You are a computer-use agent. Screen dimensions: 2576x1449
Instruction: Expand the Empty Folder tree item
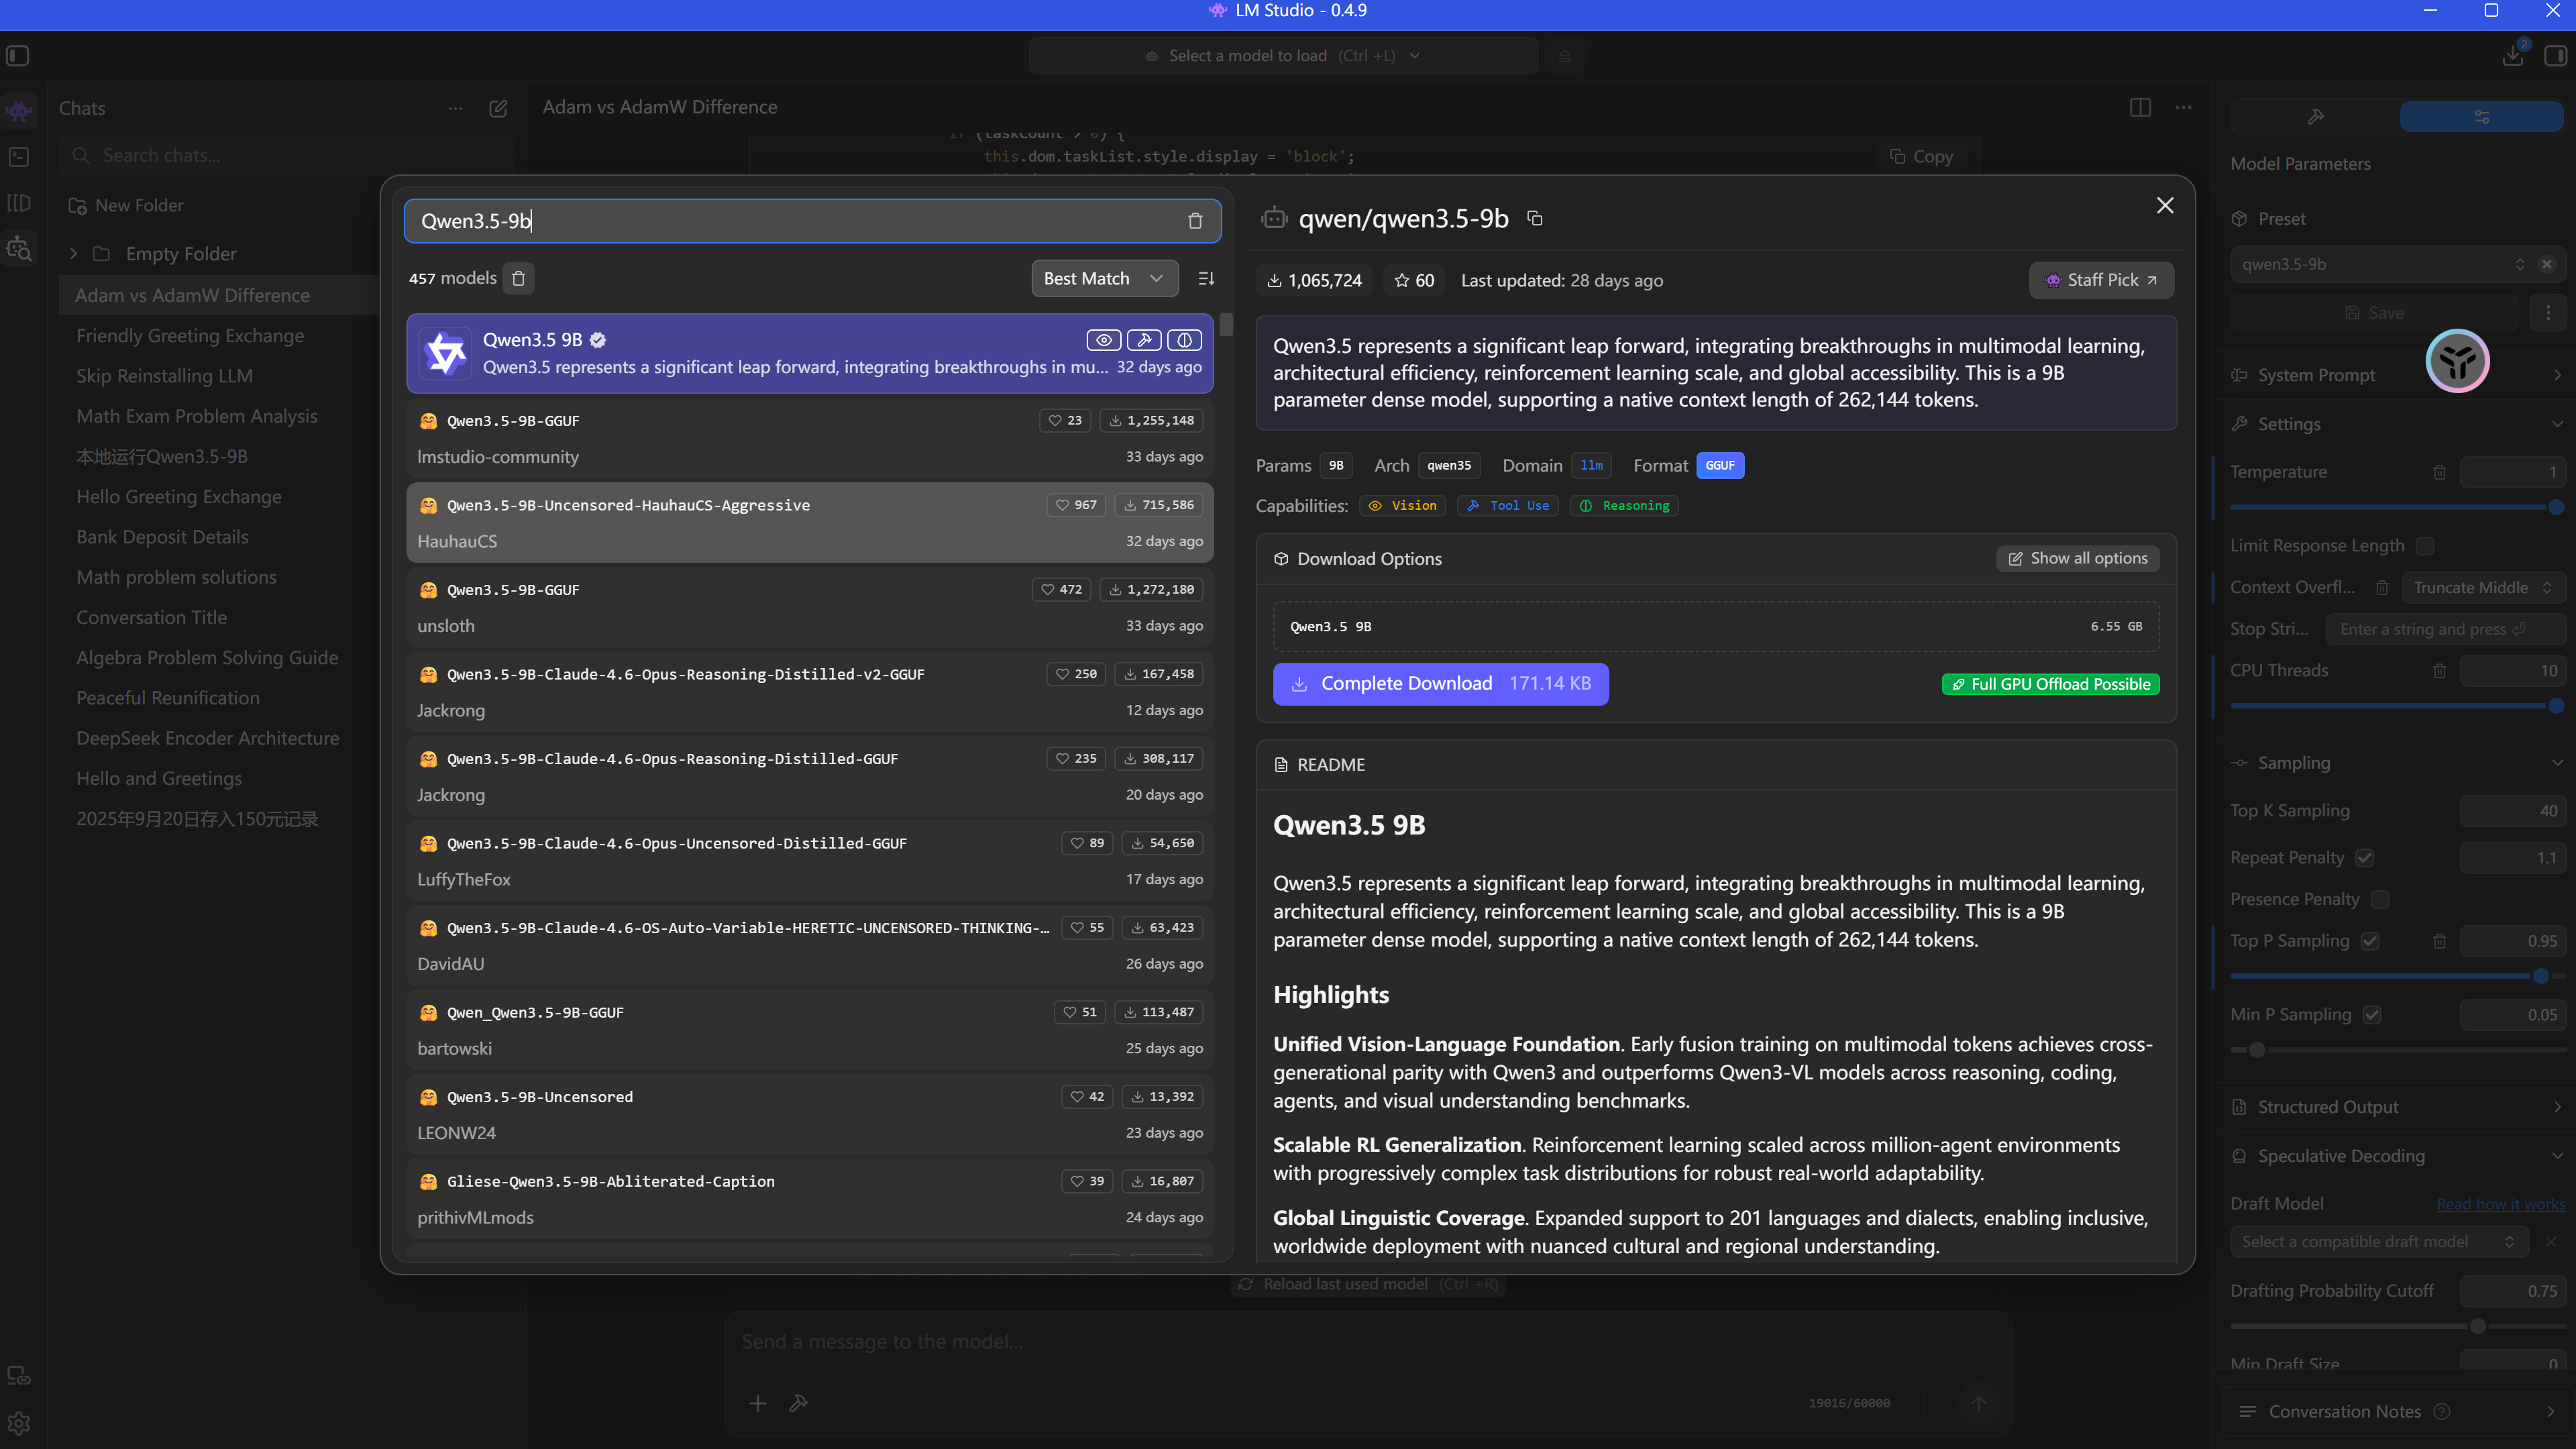click(73, 254)
